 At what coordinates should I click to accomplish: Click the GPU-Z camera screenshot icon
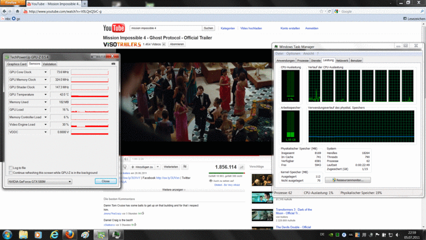(113, 63)
